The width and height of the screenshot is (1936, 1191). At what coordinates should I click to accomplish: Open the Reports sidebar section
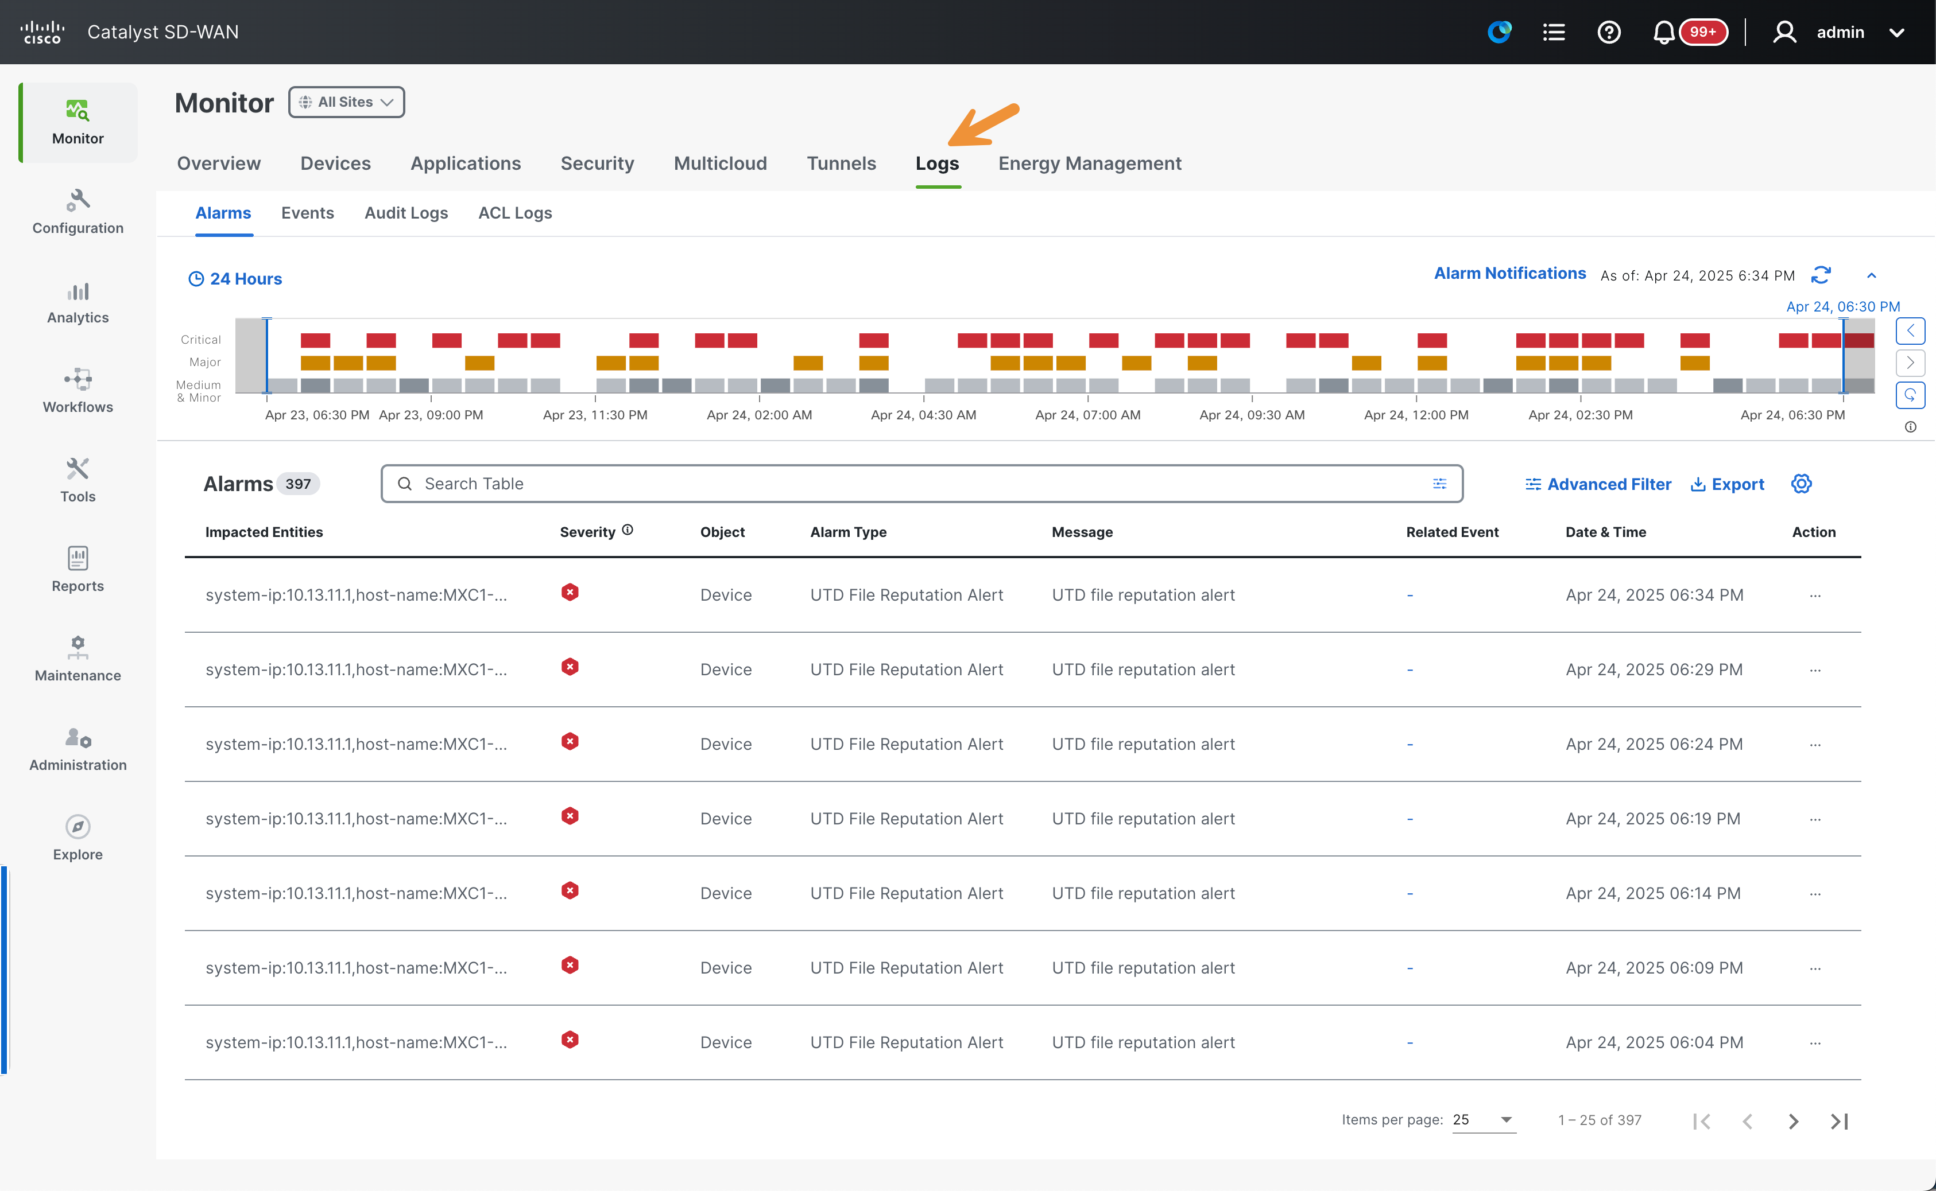(78, 570)
